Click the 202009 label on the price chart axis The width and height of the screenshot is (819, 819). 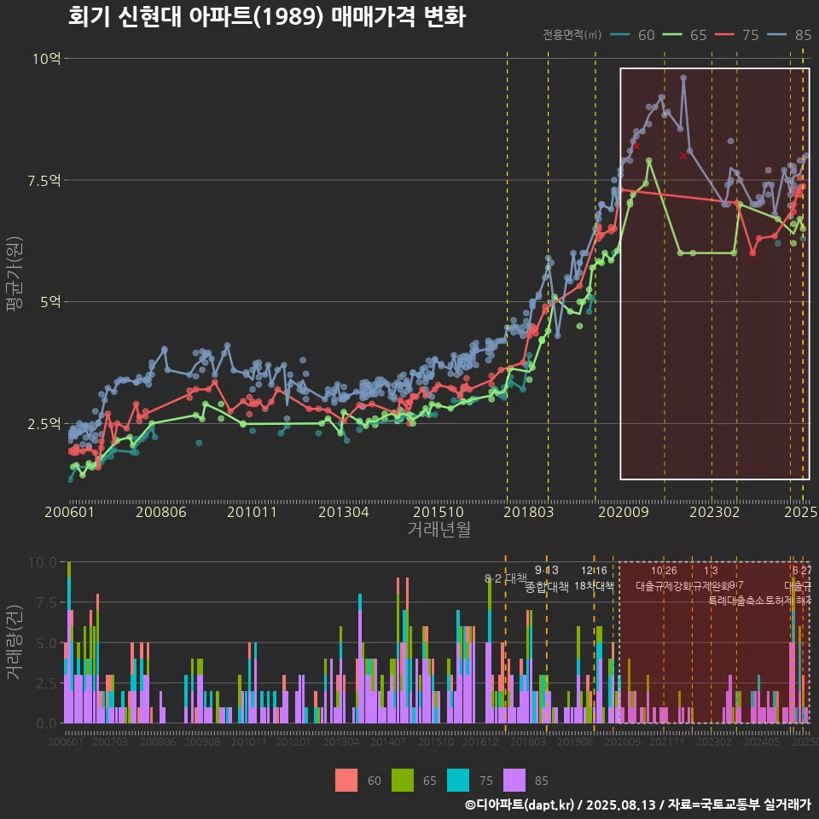coord(623,512)
